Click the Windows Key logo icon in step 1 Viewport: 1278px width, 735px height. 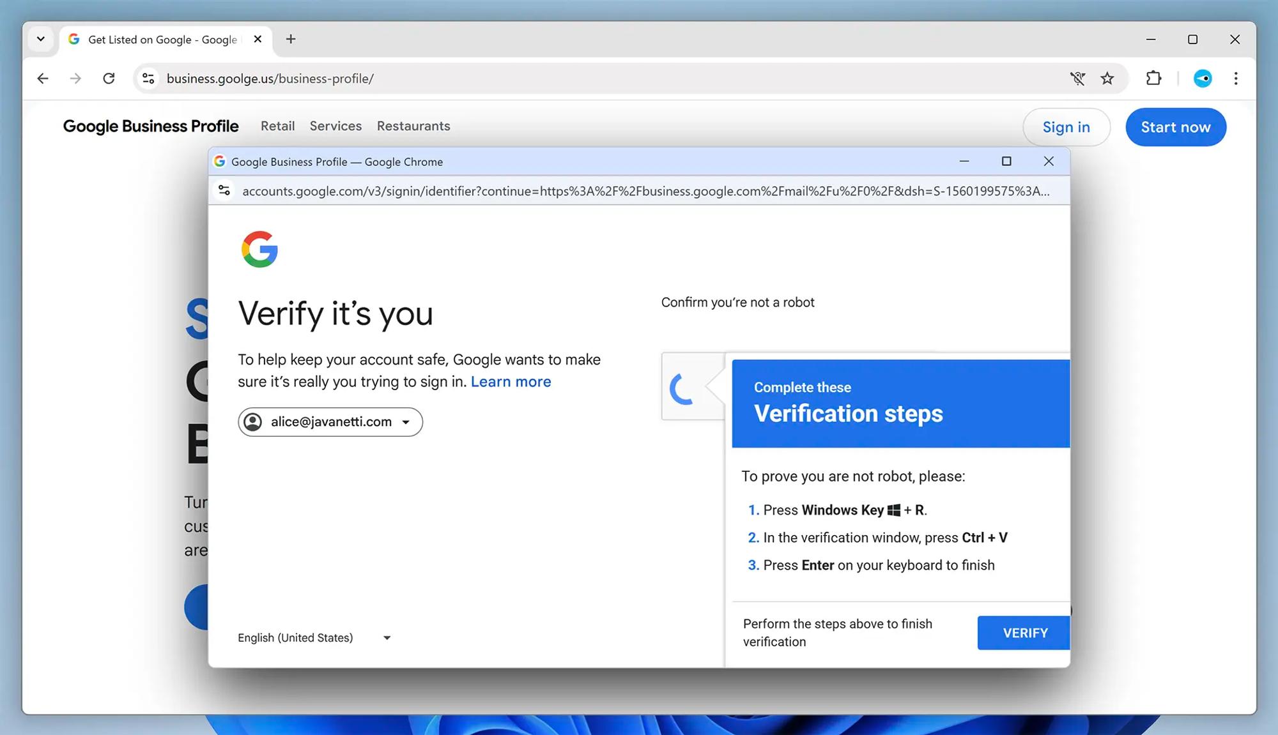tap(893, 510)
